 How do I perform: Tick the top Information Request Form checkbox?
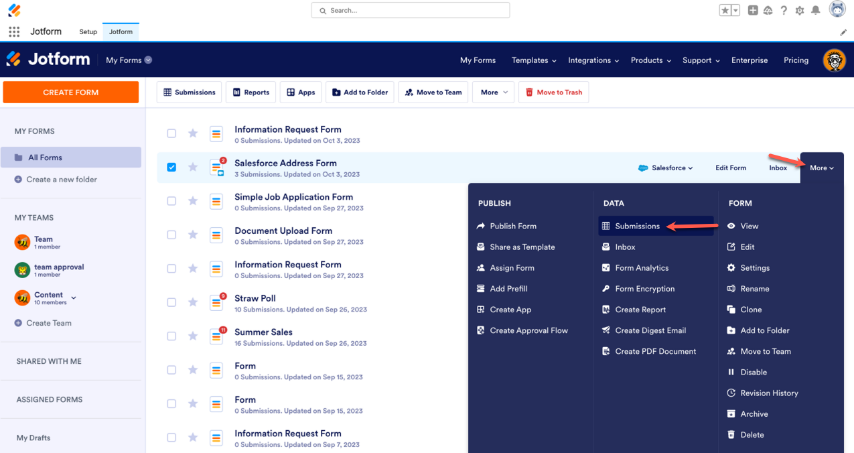point(171,133)
